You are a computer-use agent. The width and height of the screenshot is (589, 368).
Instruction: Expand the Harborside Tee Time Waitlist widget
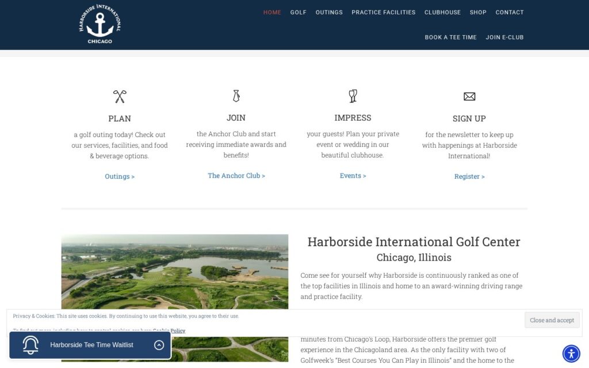tap(159, 345)
